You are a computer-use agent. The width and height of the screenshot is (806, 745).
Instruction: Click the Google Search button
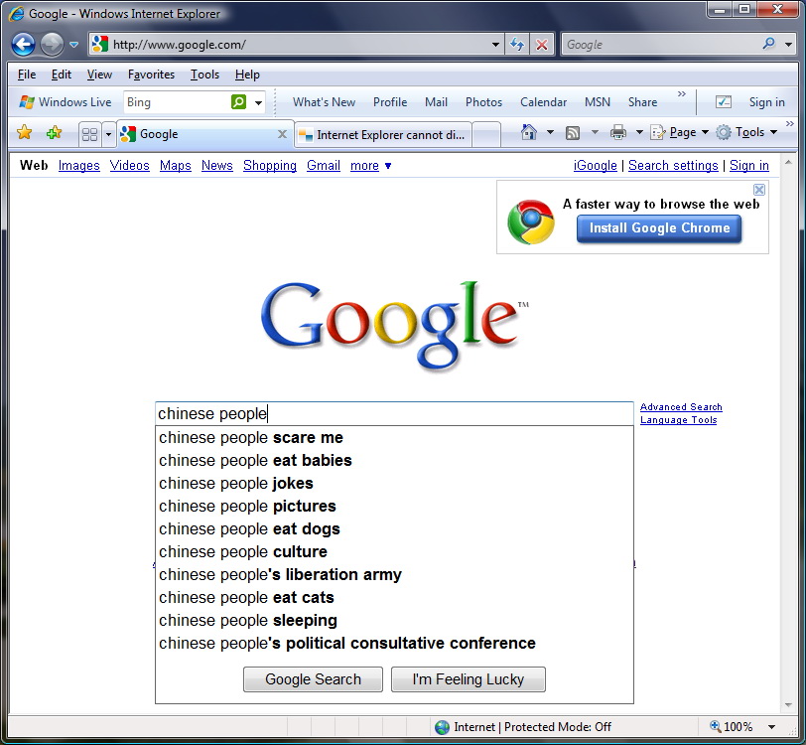click(x=313, y=679)
